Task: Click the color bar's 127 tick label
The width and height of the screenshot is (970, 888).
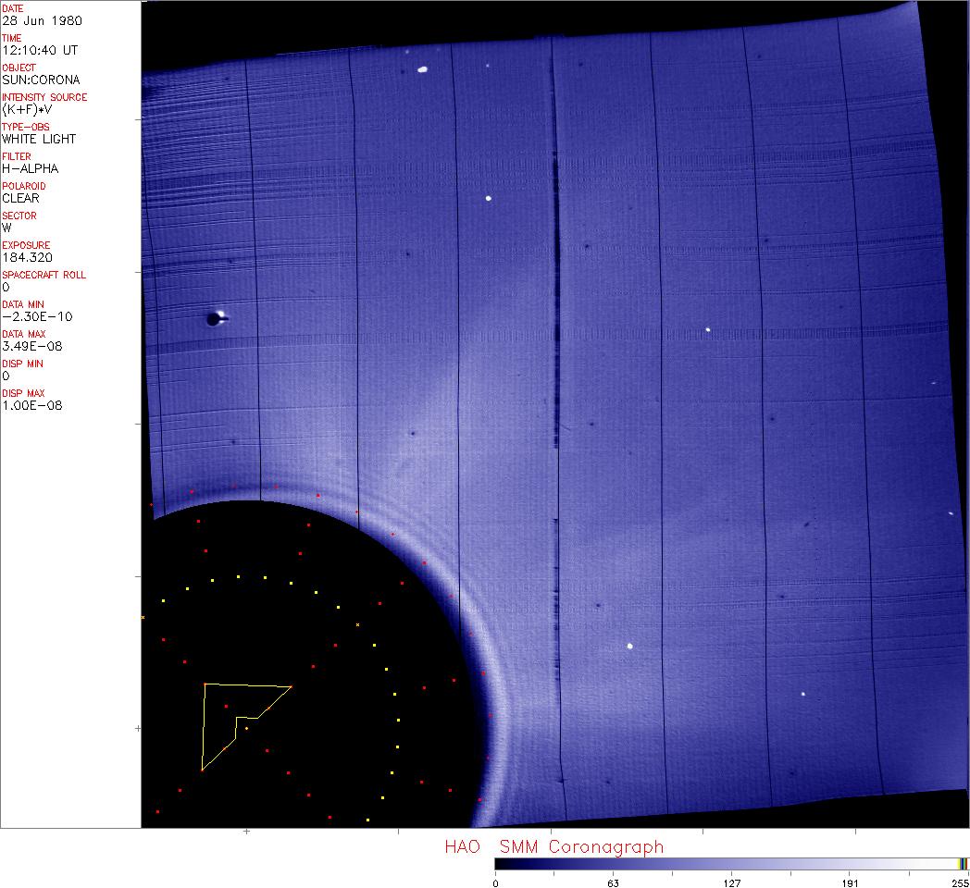Action: pos(732,882)
